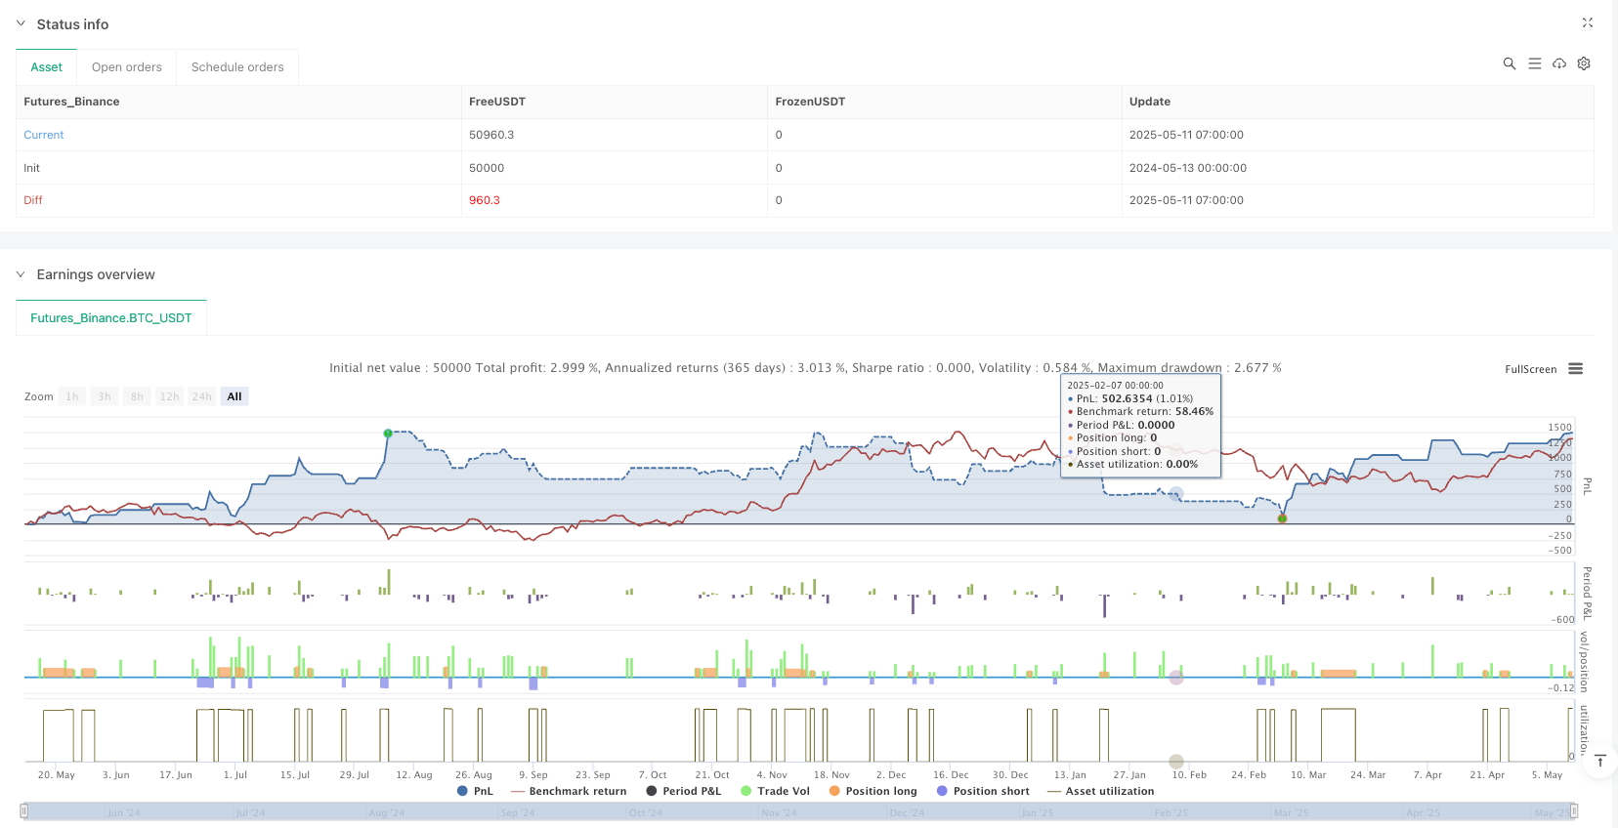Collapse the Earnings overview section
This screenshot has width=1618, height=828.
coord(21,274)
